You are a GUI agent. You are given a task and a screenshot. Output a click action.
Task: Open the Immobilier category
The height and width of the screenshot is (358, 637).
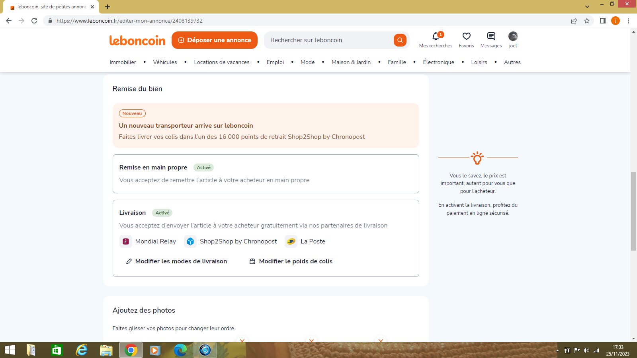pyautogui.click(x=123, y=62)
